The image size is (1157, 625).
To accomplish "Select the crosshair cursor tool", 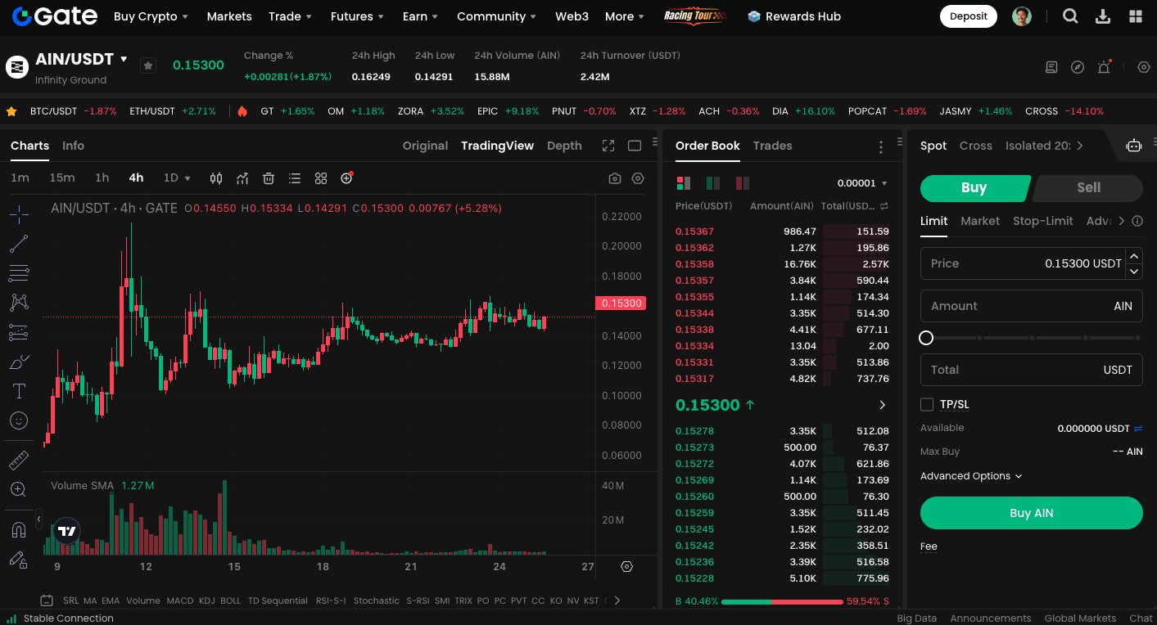I will tap(19, 214).
